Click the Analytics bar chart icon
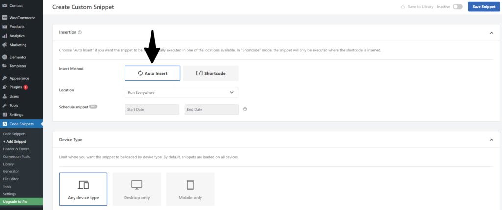The width and height of the screenshot is (502, 210). point(5,36)
